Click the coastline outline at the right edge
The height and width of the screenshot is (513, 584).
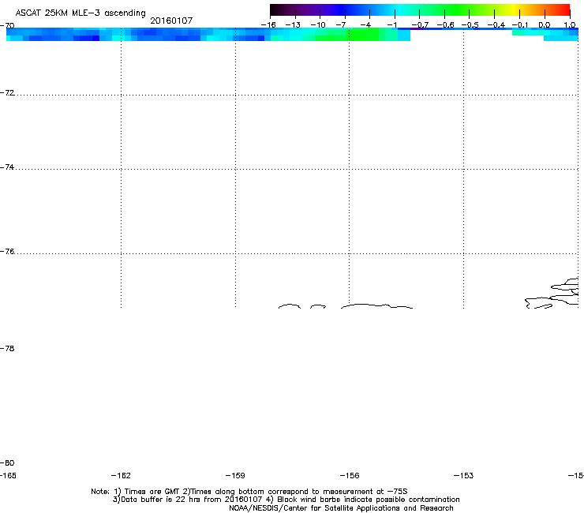553,294
